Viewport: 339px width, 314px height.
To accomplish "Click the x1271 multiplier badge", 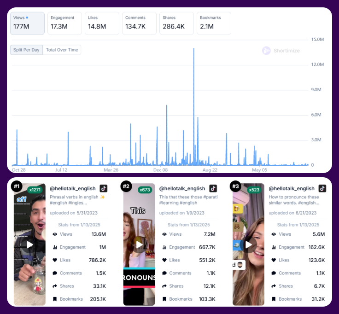I will 35,189.
